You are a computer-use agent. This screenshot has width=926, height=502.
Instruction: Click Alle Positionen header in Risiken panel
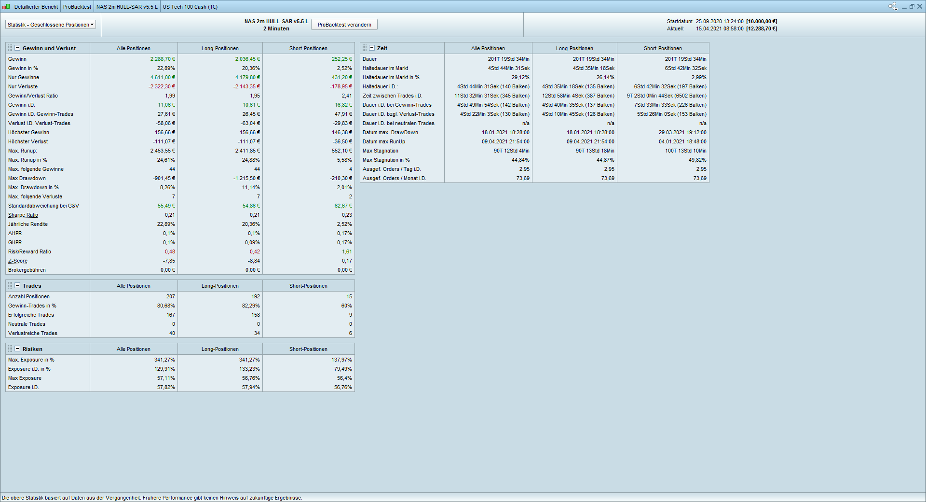pos(134,349)
